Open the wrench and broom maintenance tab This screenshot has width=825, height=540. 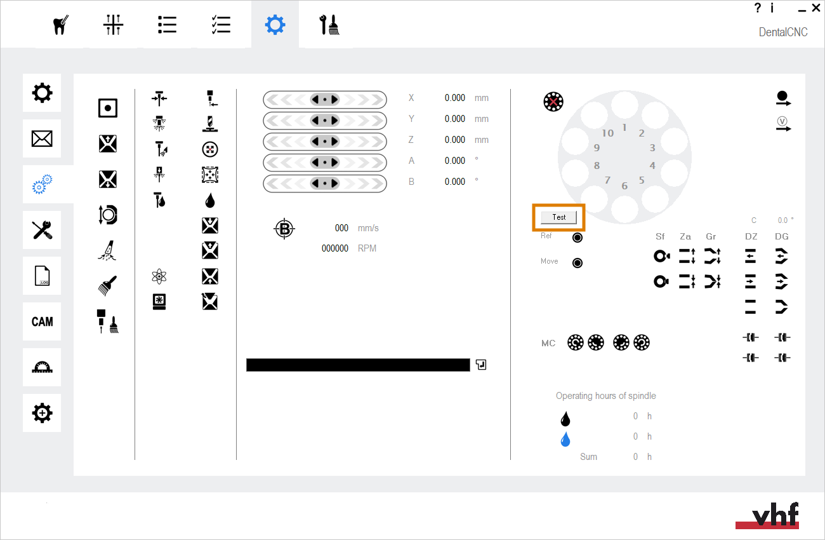329,25
